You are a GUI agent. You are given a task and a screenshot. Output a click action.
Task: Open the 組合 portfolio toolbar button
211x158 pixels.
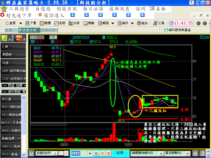coord(142,23)
